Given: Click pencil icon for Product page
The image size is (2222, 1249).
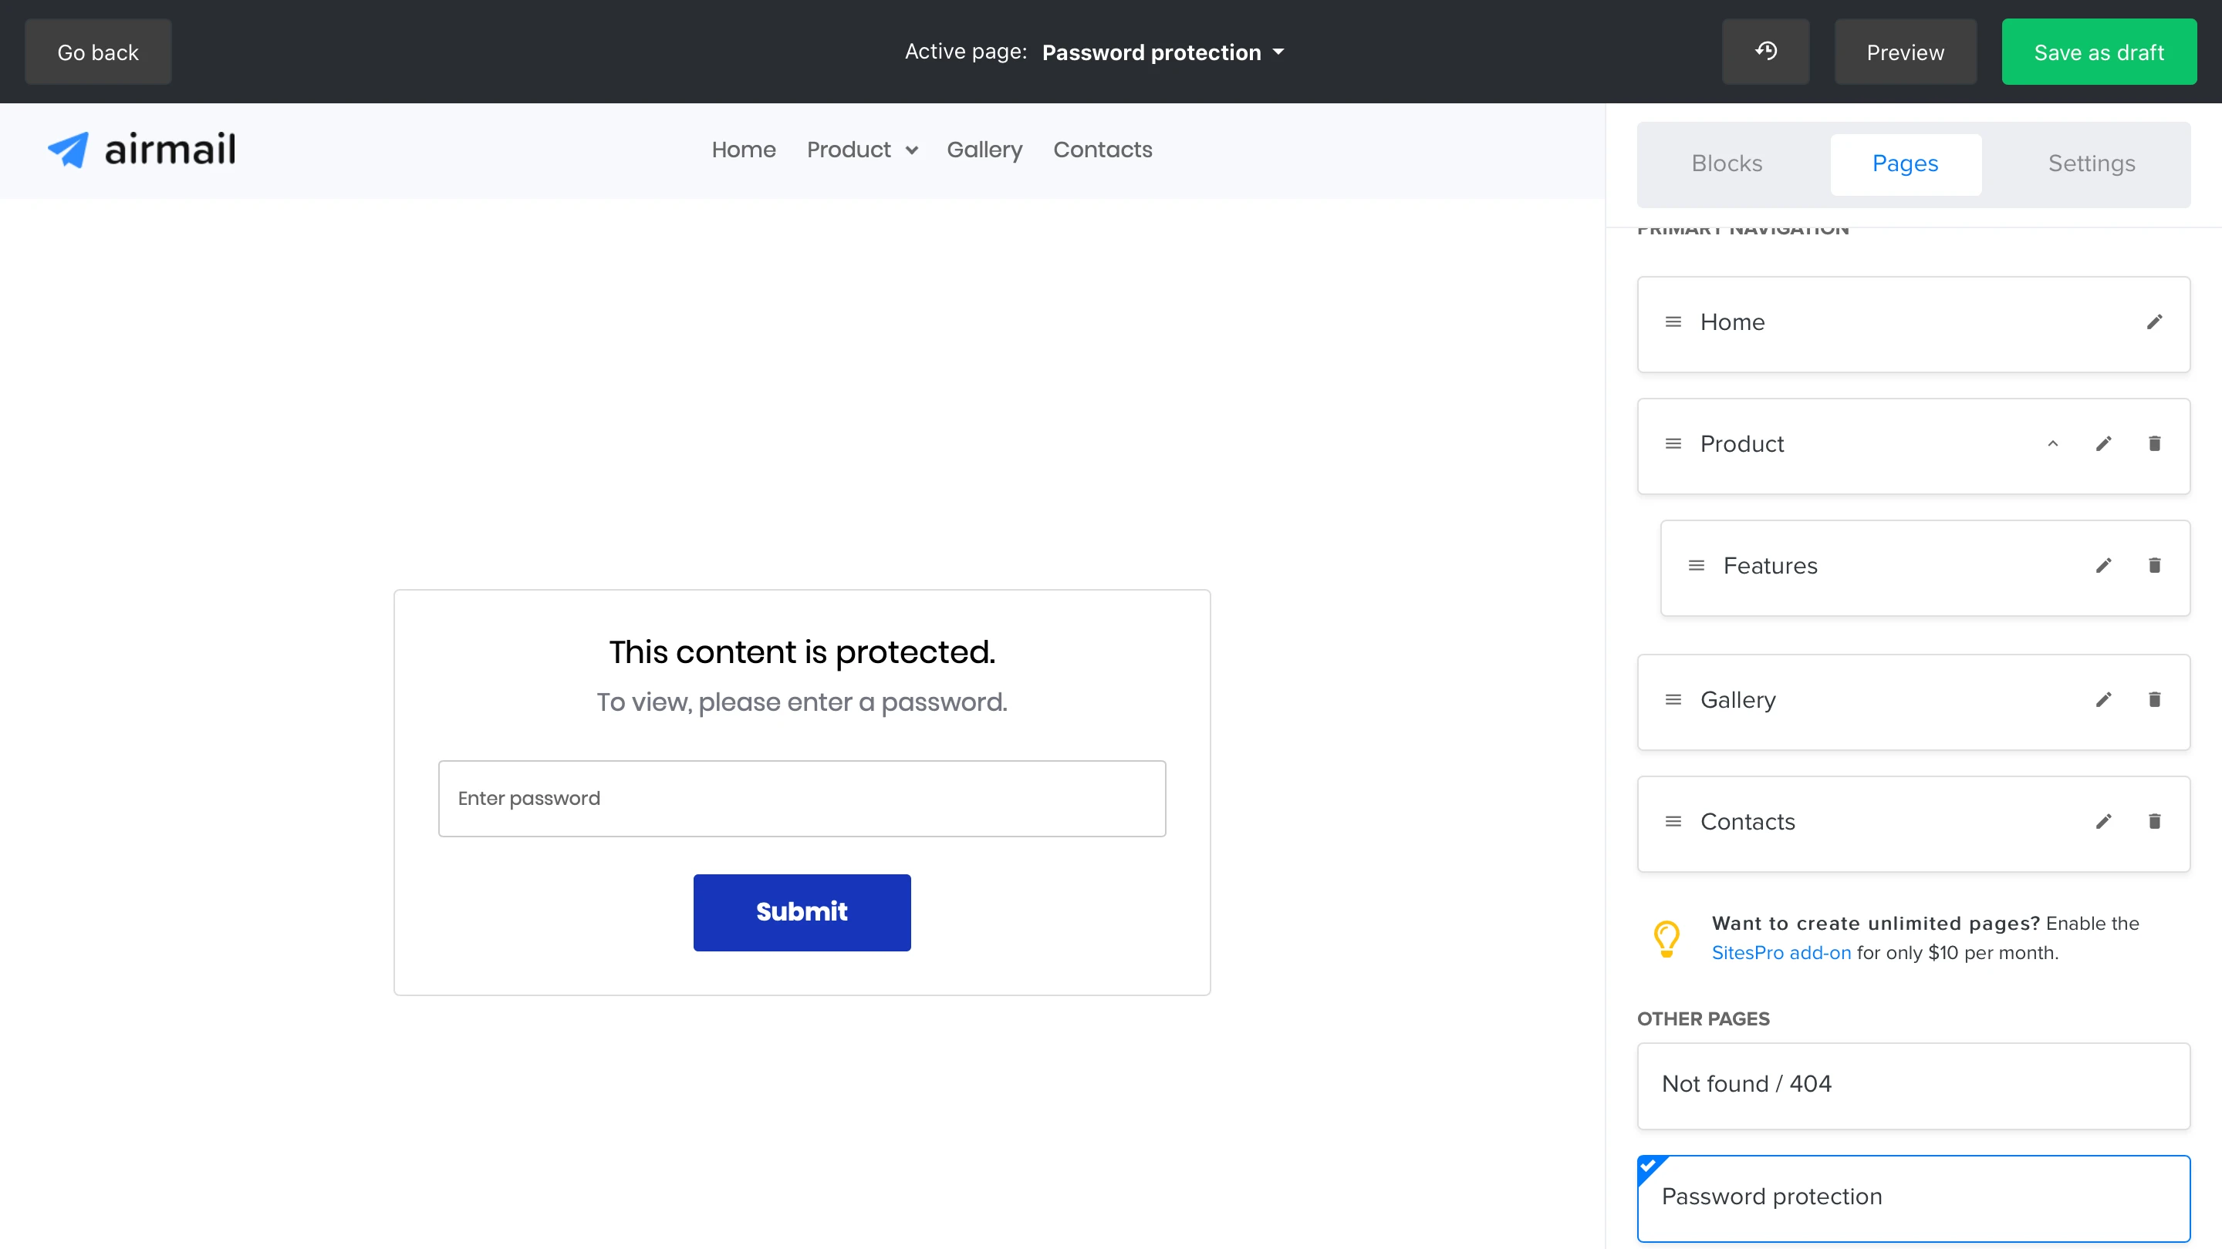Looking at the screenshot, I should 2103,444.
